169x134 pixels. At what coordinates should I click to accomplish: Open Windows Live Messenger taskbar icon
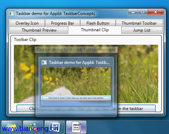point(33,127)
